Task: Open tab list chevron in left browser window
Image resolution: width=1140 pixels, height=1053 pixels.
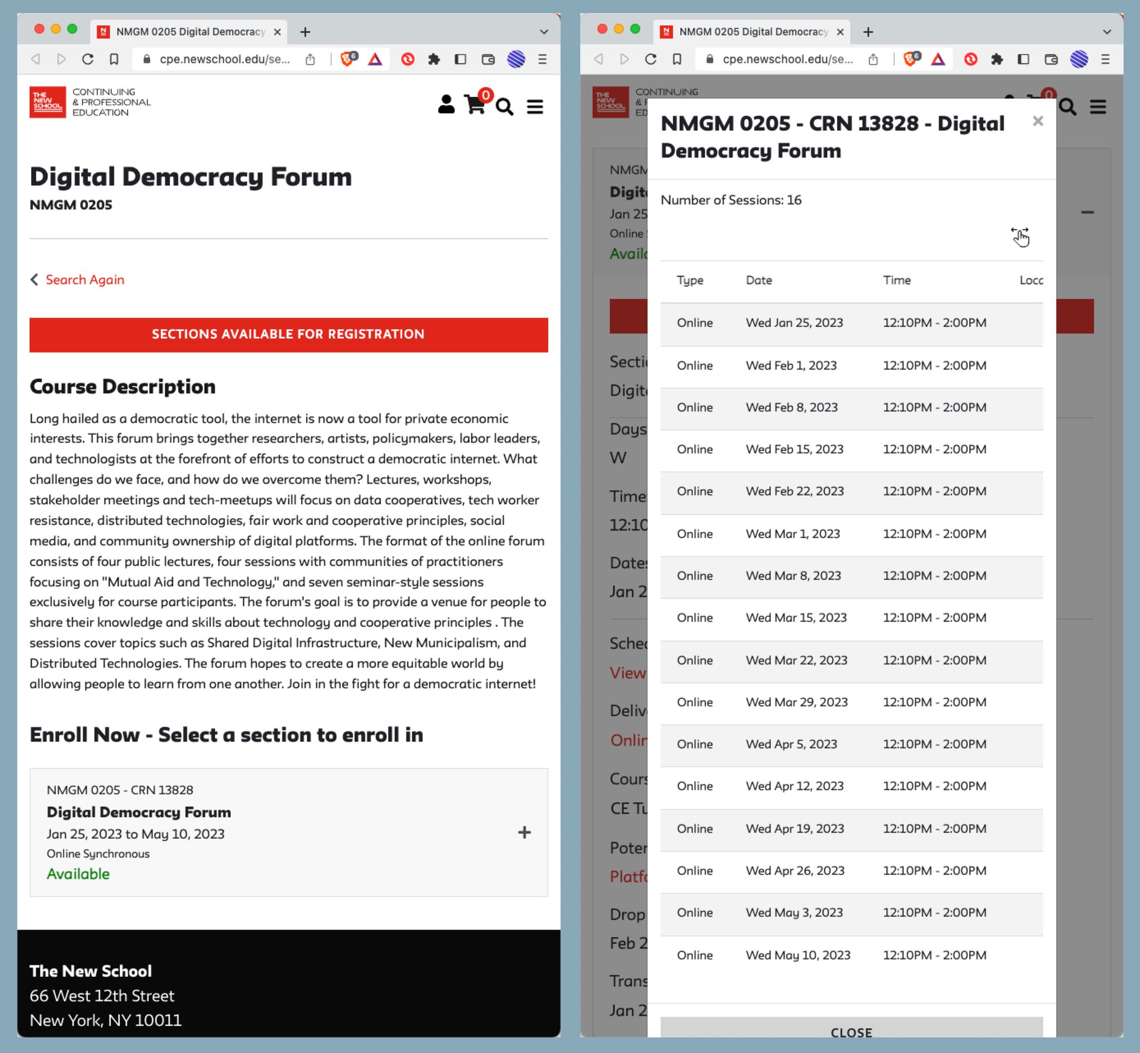Action: (543, 32)
